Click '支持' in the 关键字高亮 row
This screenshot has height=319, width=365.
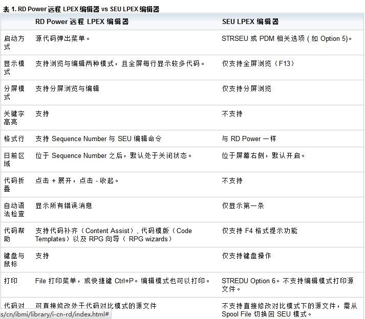[x=42, y=113]
